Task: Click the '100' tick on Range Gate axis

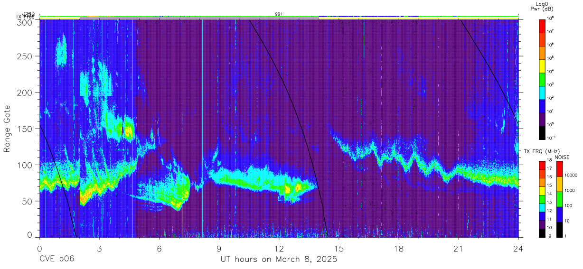Action: (25, 165)
